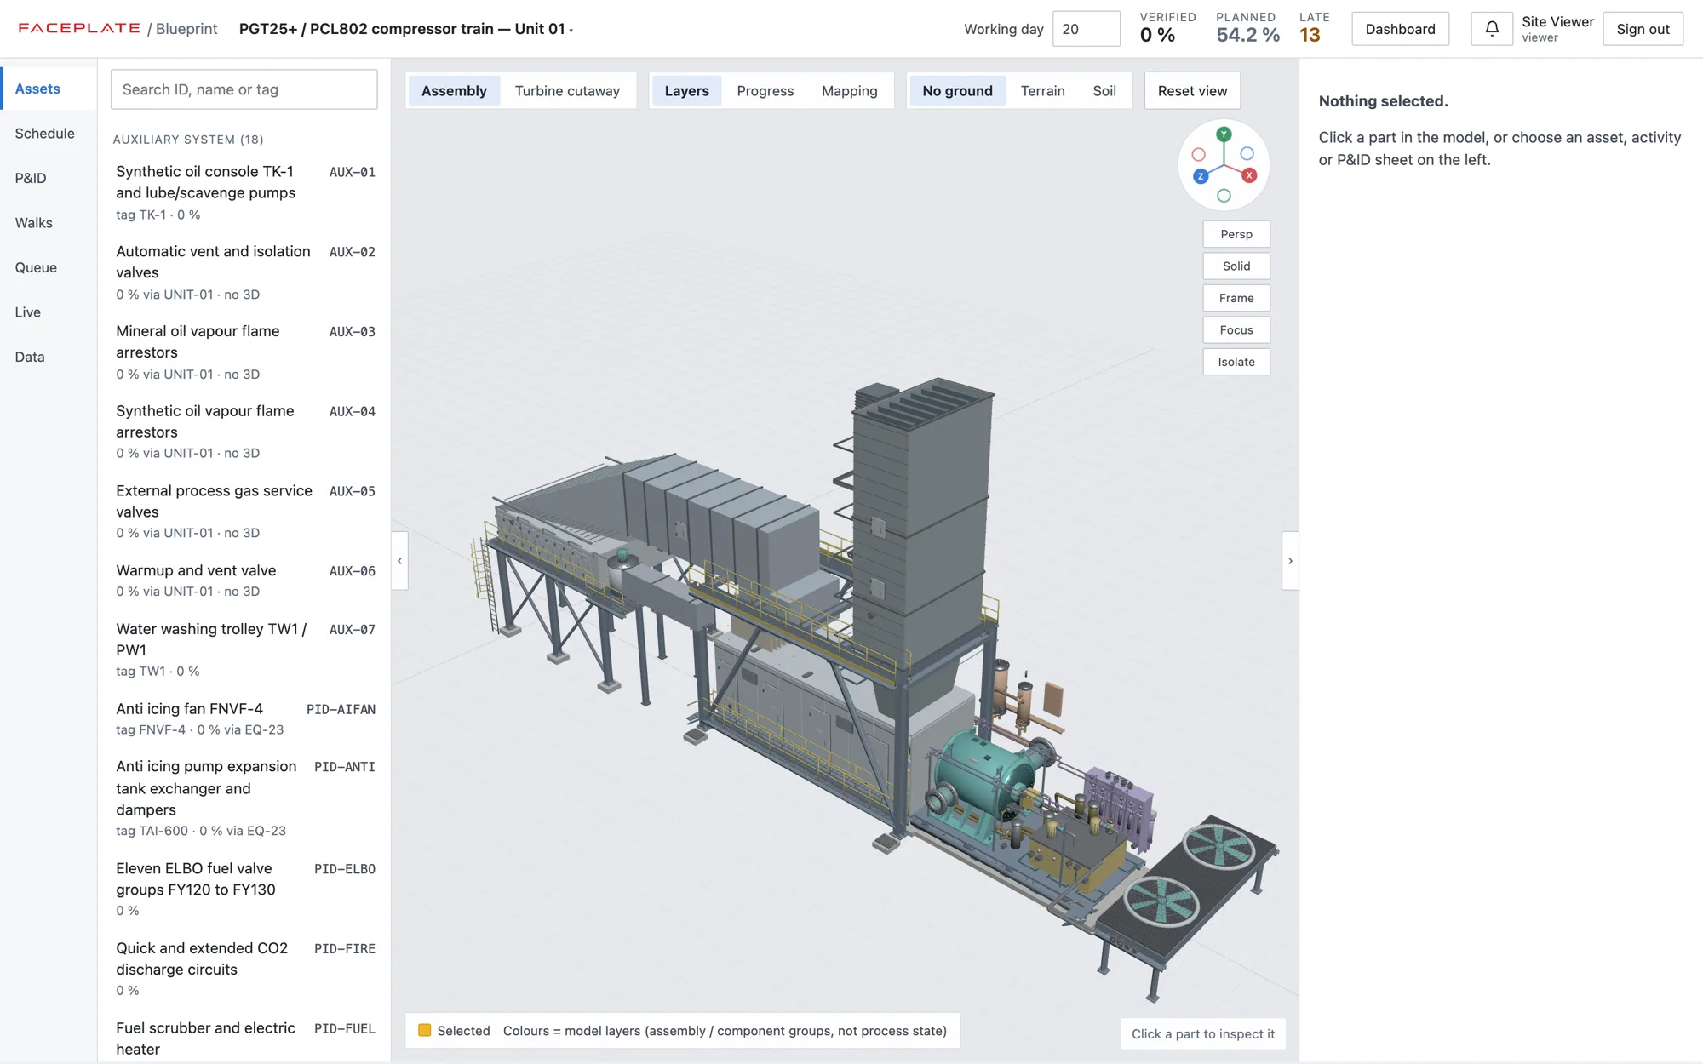
Task: Click the Dashboard button
Action: (1400, 29)
